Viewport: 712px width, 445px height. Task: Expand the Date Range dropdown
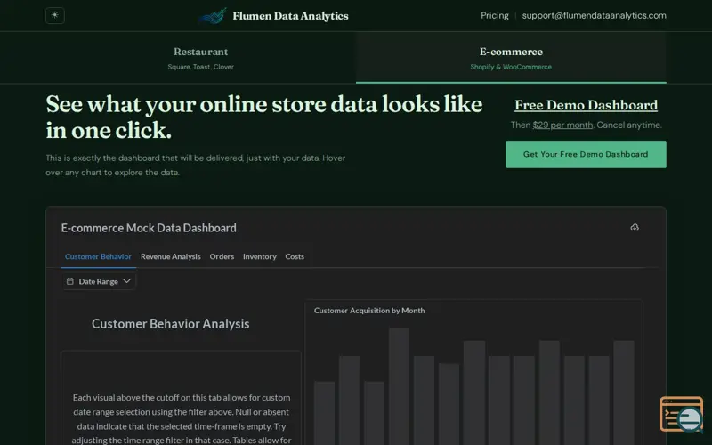pos(99,281)
